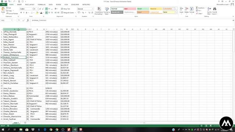
Task: Click the Copy icon
Action: [7, 11]
